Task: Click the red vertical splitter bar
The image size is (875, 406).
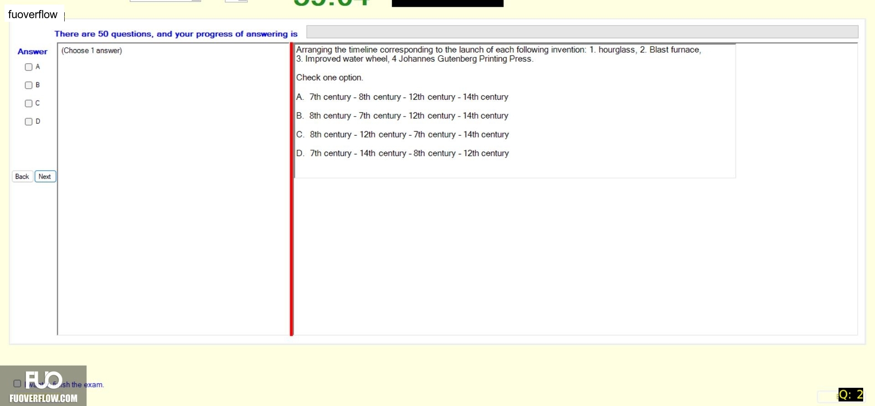Action: pyautogui.click(x=292, y=189)
